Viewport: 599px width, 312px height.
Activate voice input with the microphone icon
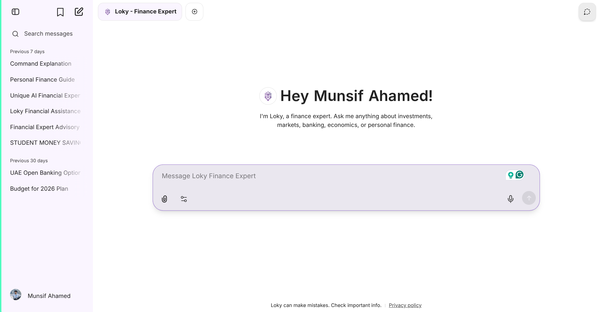510,199
